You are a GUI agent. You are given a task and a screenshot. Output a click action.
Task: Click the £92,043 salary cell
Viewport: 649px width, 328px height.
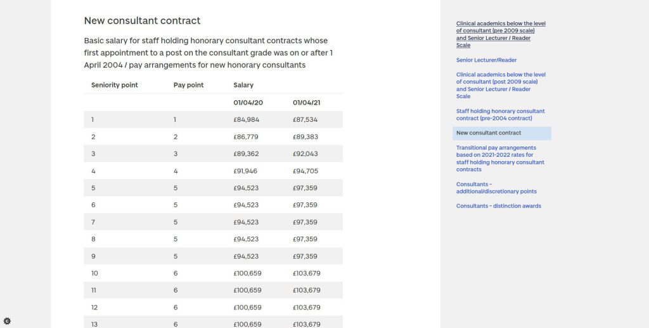tap(305, 154)
